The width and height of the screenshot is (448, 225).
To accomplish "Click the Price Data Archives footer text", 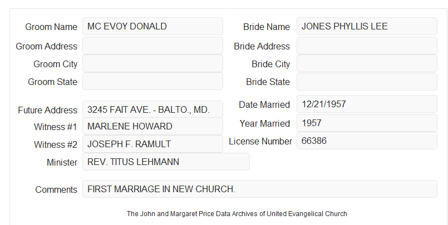I will 237,214.
